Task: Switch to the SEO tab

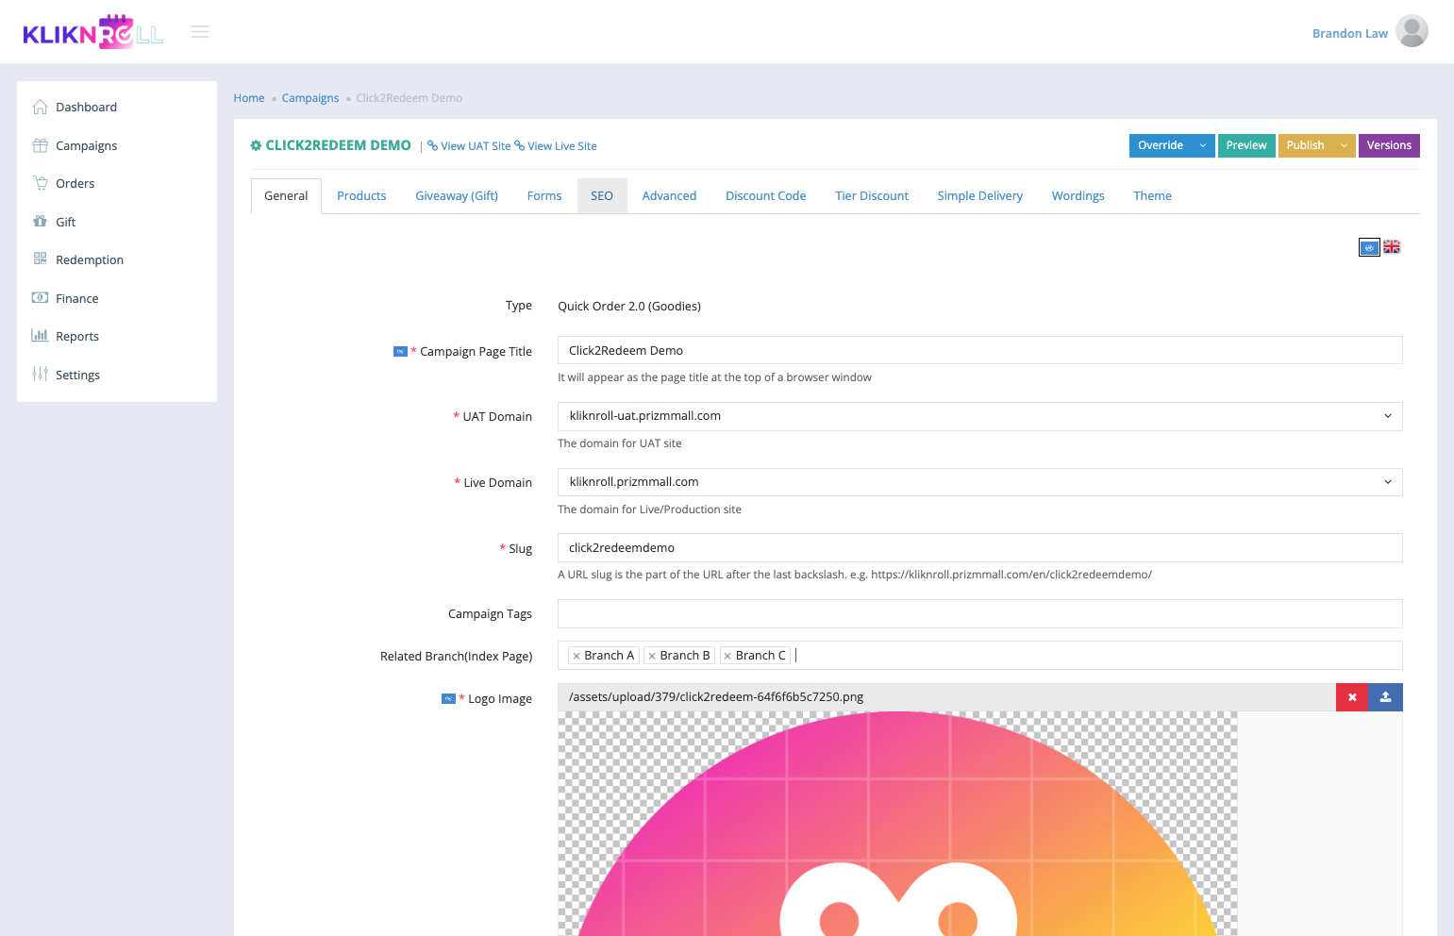Action: pyautogui.click(x=602, y=196)
